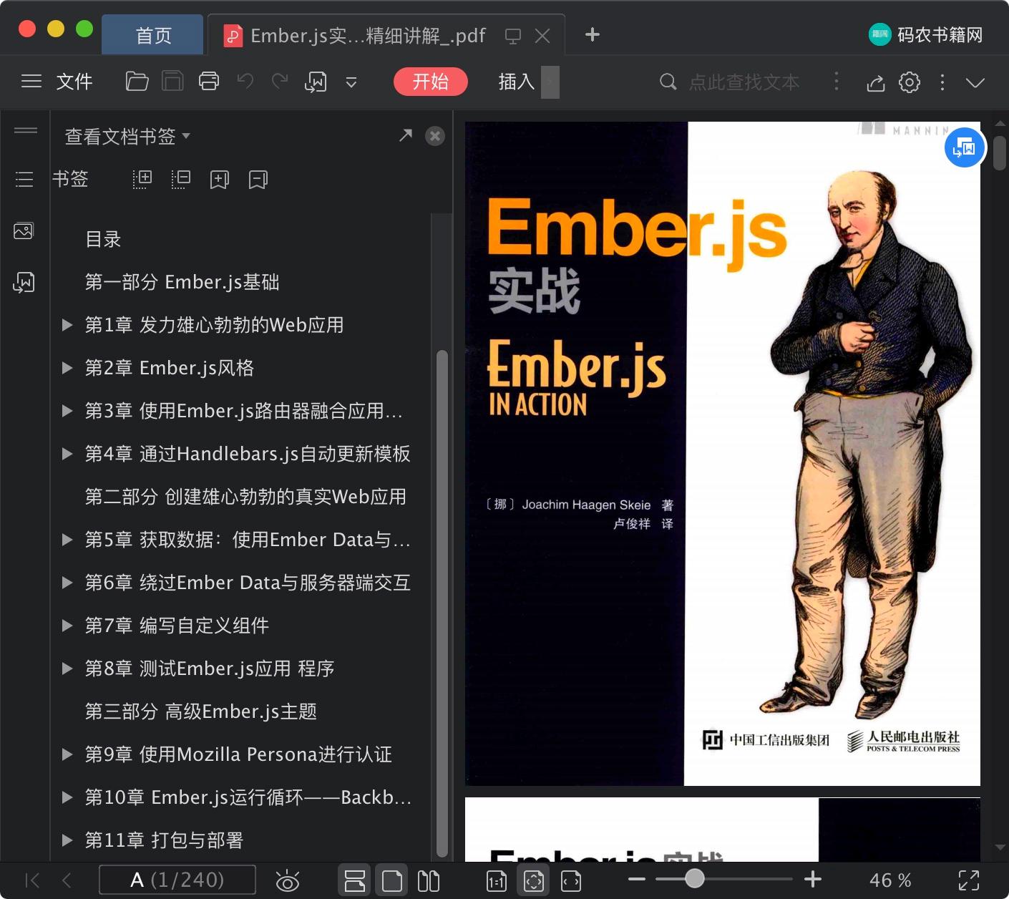This screenshot has height=899, width=1009.
Task: Toggle two-page view icon
Action: click(x=429, y=880)
